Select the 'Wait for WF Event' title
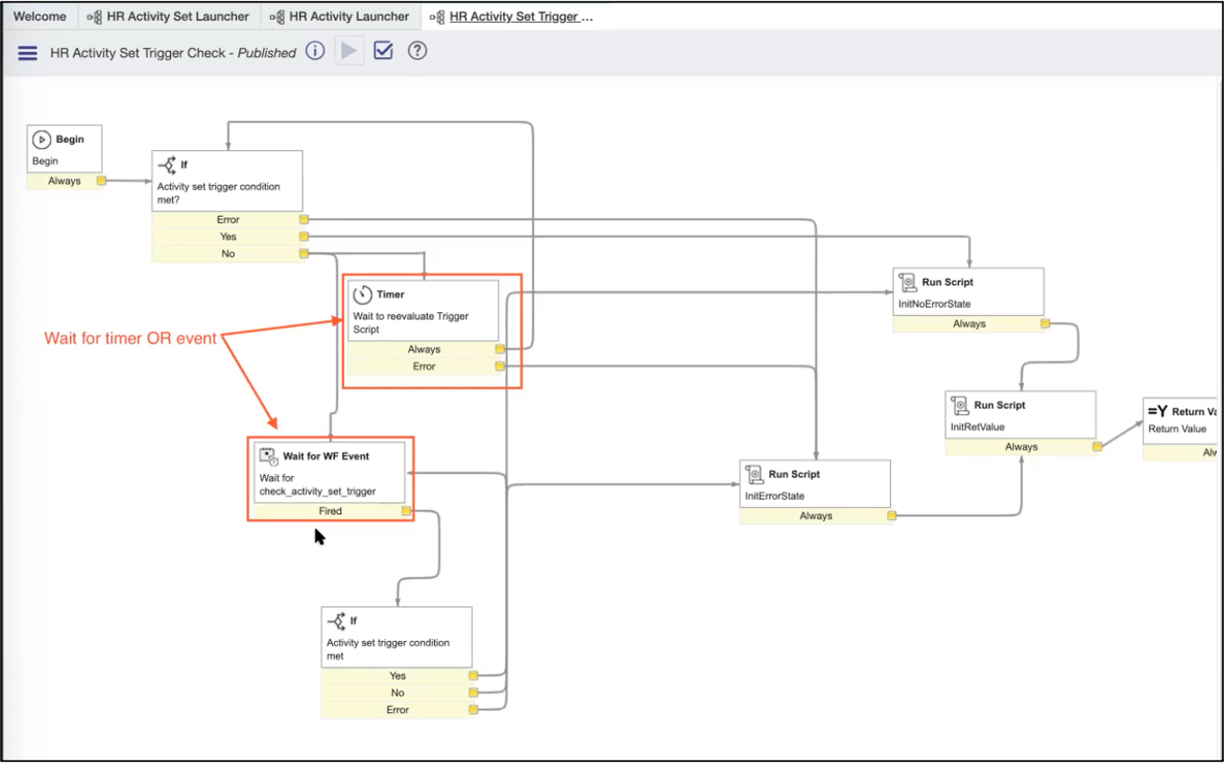 pos(326,456)
